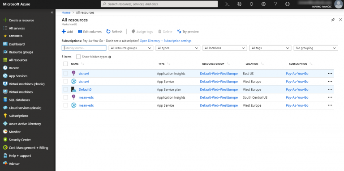Collapse the left sidebar with the chevron
Screen dimensions: 344x171
[52, 13]
